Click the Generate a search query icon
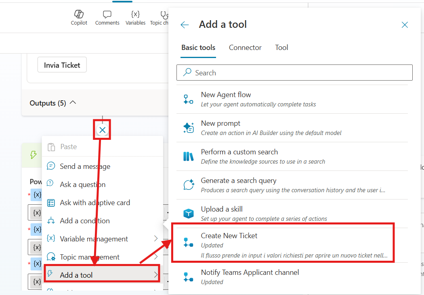 pos(188,185)
